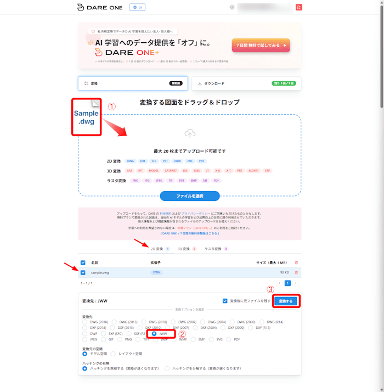Viewport: 384px width, 392px height.
Task: Click the BMP tag in ラスタ変換 formats
Action: click(194, 181)
